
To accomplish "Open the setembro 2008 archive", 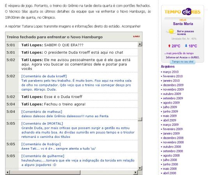I will coord(173,151).
